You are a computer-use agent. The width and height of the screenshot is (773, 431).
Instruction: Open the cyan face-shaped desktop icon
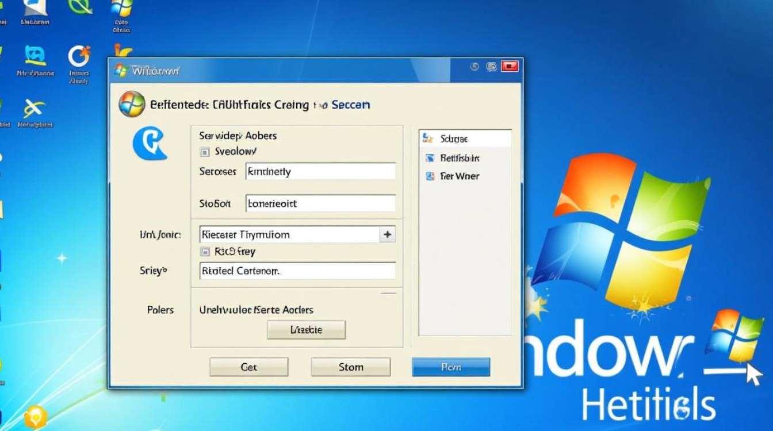pos(35,56)
